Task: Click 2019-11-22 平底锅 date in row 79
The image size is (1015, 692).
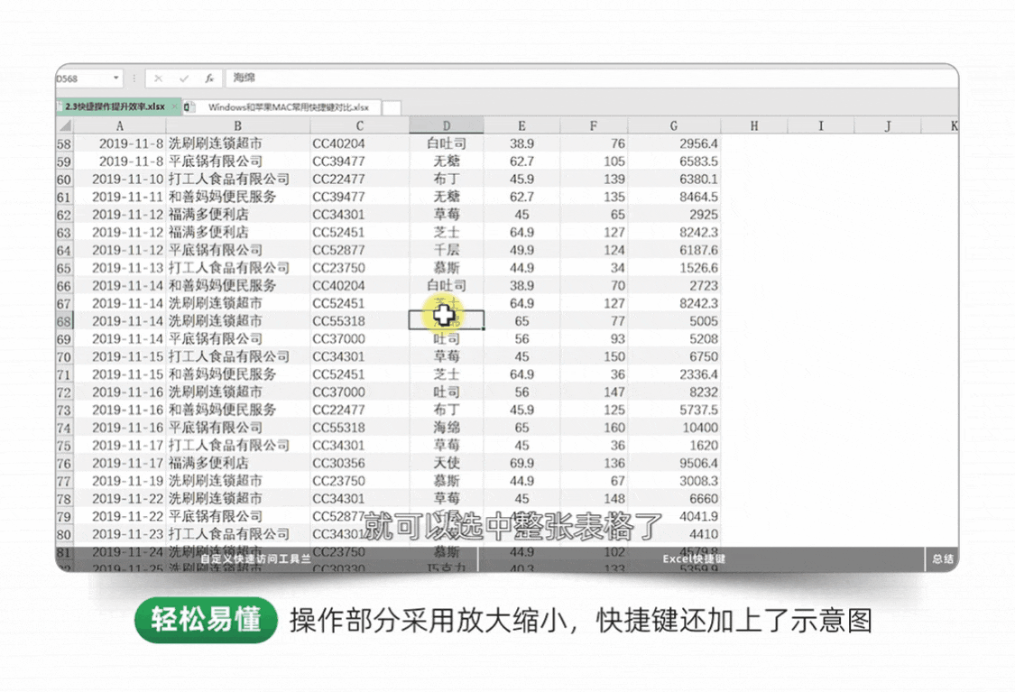Action: click(127, 517)
